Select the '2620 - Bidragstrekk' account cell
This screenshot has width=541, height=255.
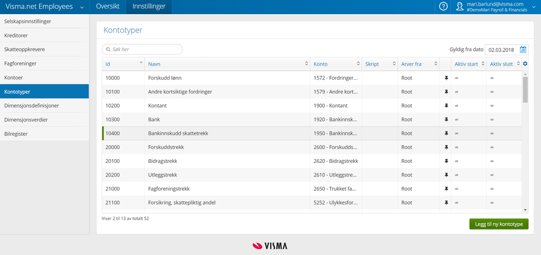(x=336, y=161)
